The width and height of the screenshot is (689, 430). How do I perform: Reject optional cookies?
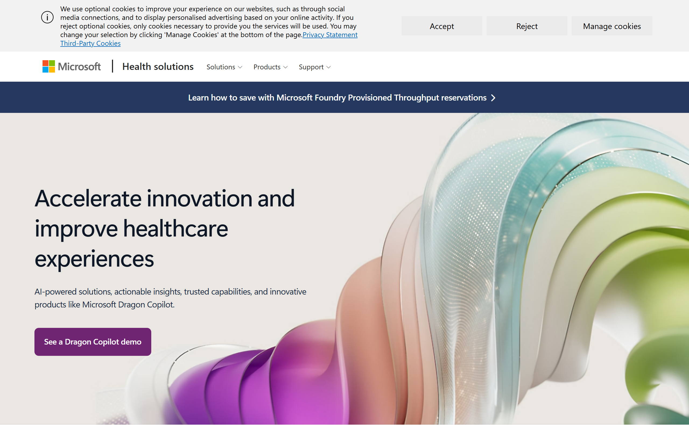527,26
